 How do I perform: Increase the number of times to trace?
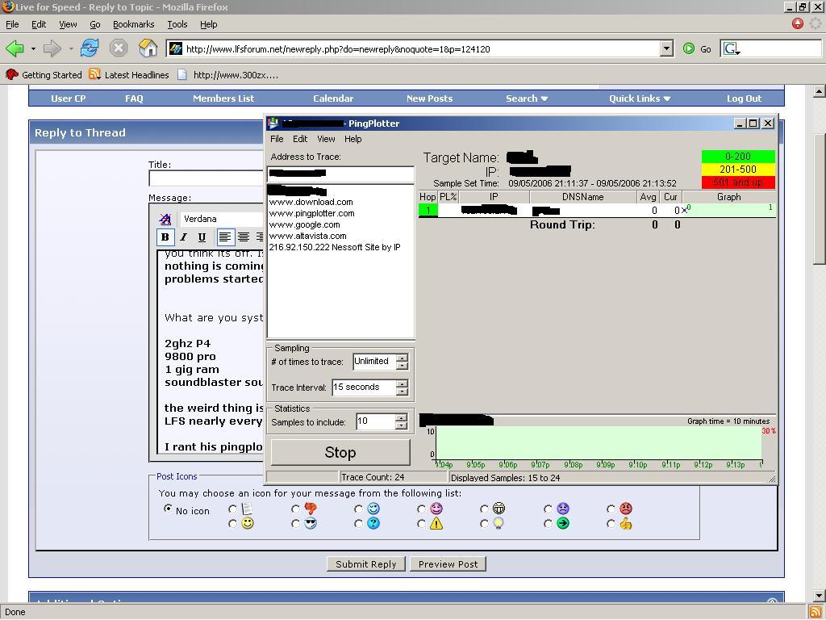tap(402, 358)
